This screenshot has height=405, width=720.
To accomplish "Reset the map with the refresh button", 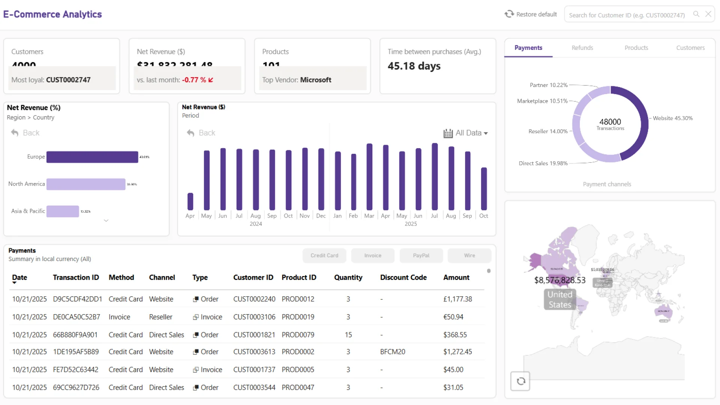I will click(x=520, y=381).
